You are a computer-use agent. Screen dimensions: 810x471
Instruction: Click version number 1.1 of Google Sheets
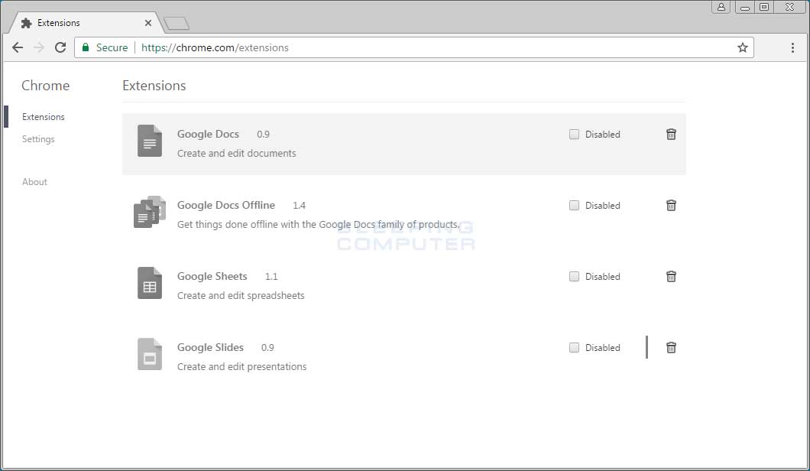click(271, 277)
